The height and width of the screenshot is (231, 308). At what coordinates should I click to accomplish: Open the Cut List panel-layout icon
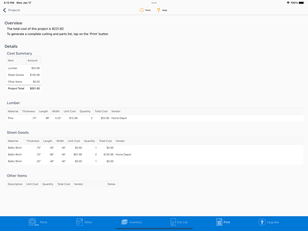point(173,222)
